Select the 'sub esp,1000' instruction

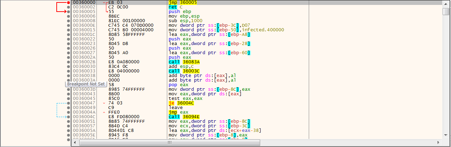pos(186,21)
